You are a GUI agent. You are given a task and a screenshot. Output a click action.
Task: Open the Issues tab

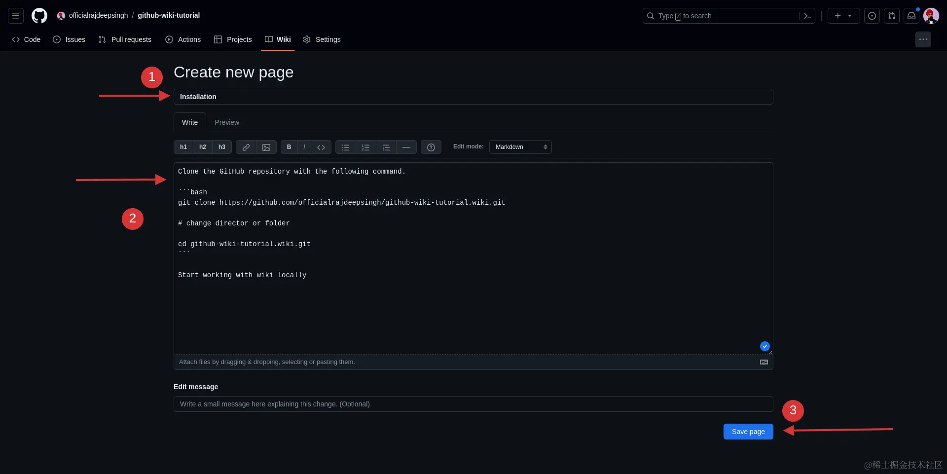pyautogui.click(x=69, y=39)
